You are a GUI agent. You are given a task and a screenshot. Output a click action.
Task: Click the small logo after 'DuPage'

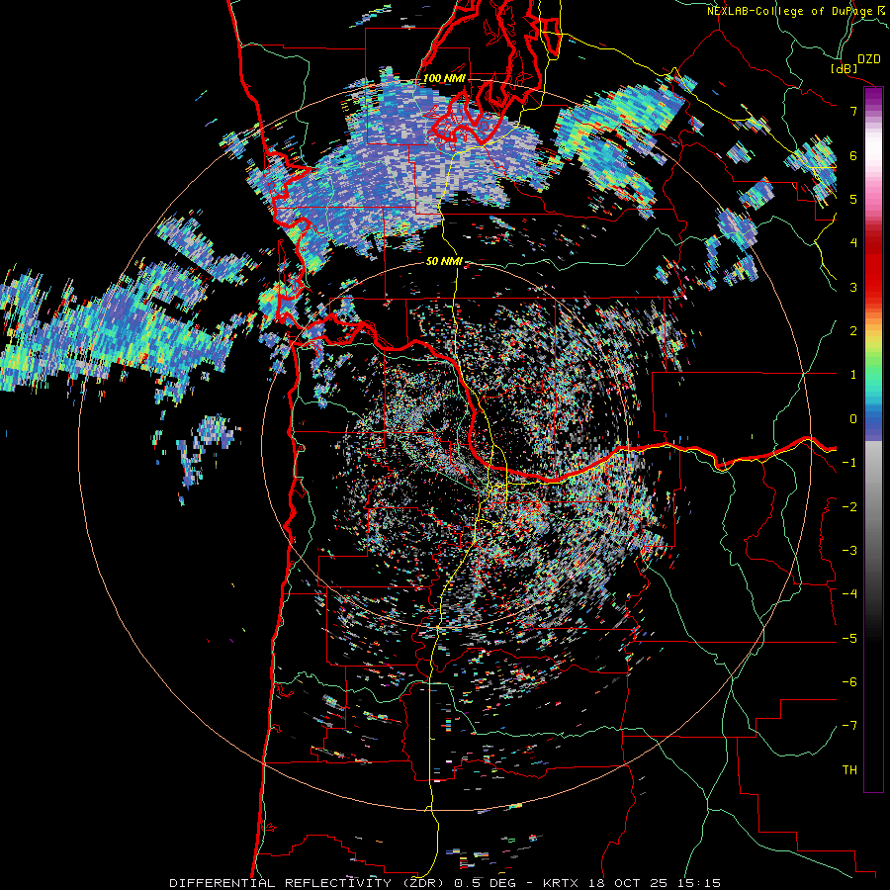click(x=880, y=11)
